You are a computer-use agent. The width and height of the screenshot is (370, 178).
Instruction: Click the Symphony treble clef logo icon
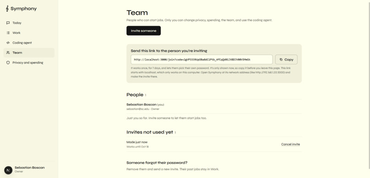point(7,8)
